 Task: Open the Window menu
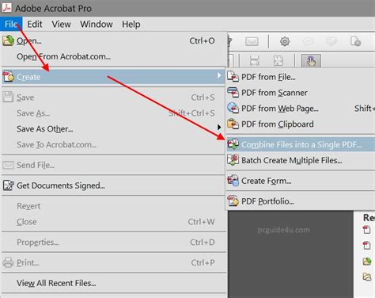[97, 25]
